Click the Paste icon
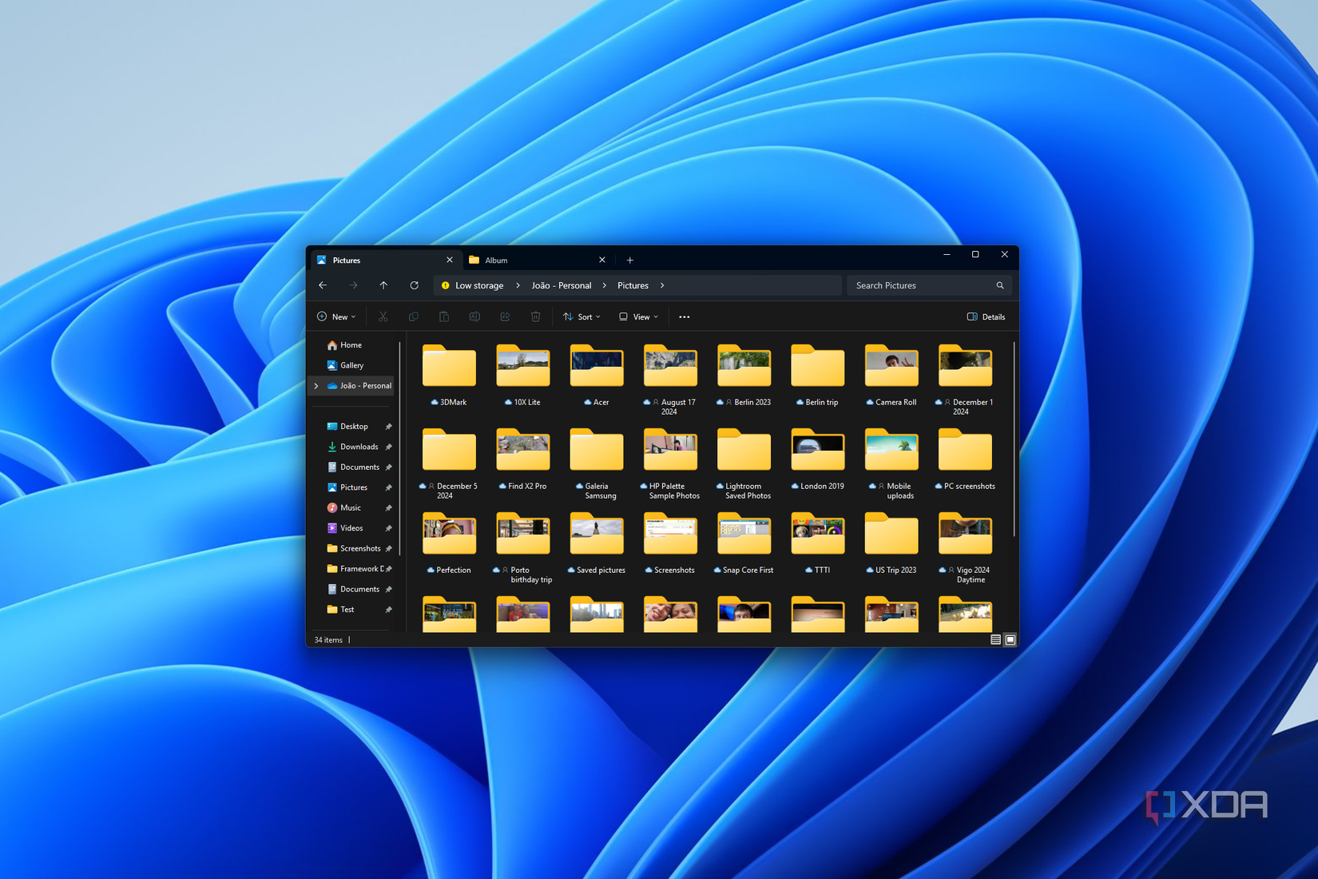Viewport: 1318px width, 879px height. point(444,316)
